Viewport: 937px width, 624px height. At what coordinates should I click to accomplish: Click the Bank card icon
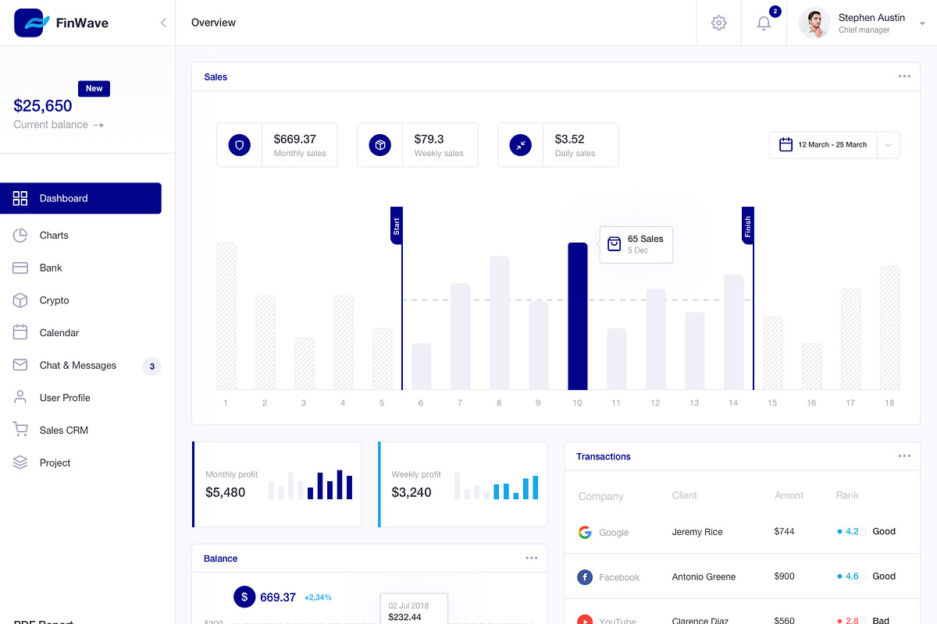pyautogui.click(x=20, y=268)
